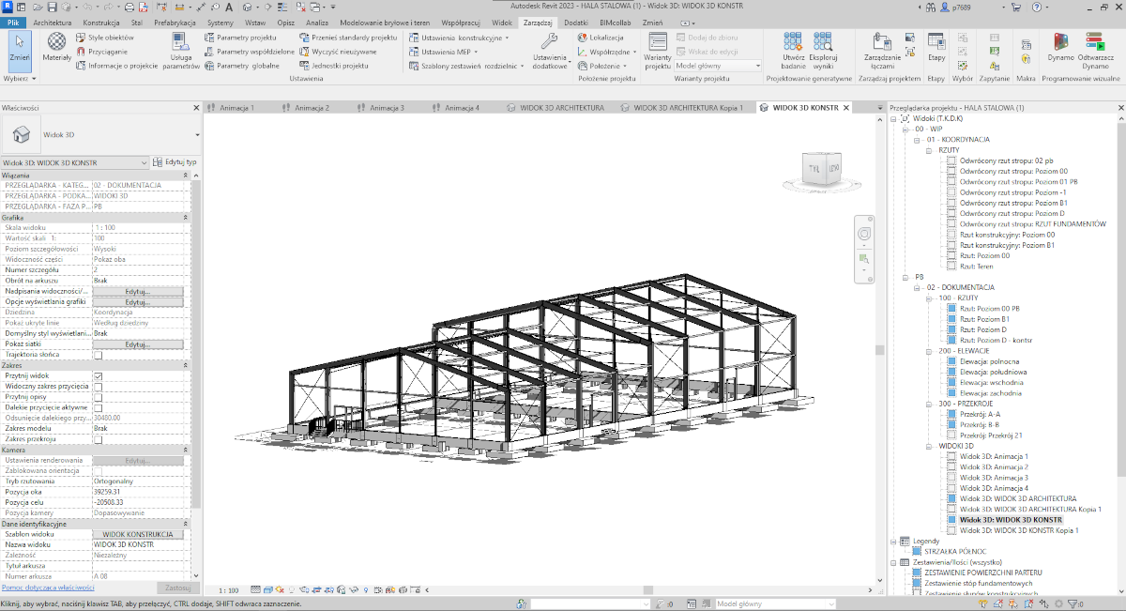Click the Etapy phases icon

(936, 45)
